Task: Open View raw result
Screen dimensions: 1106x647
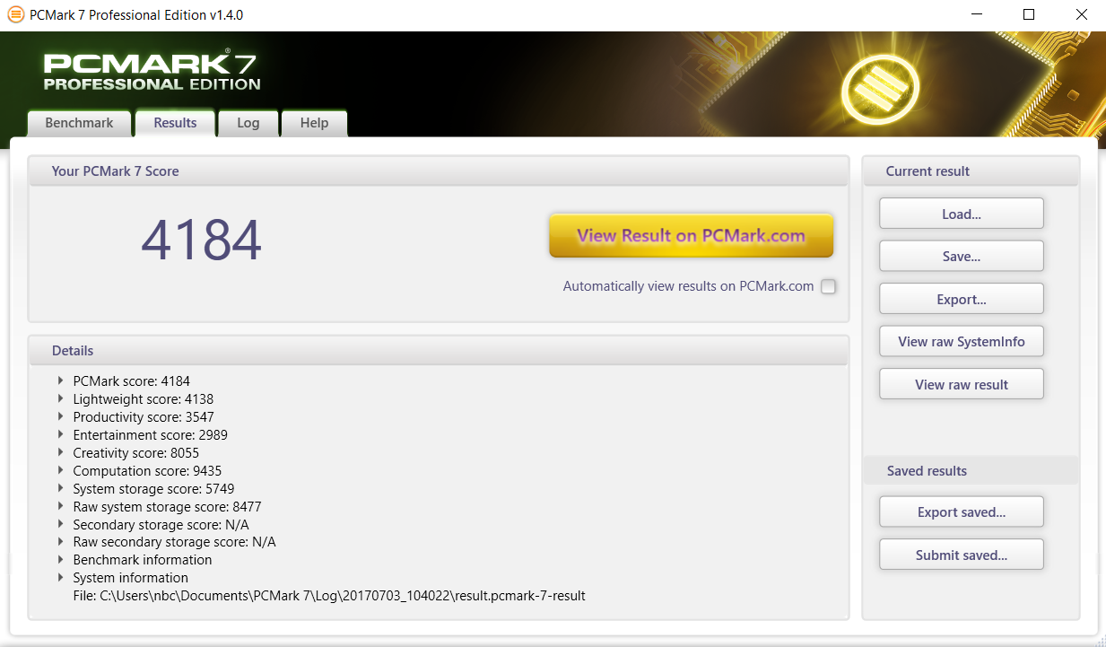Action: [962, 384]
